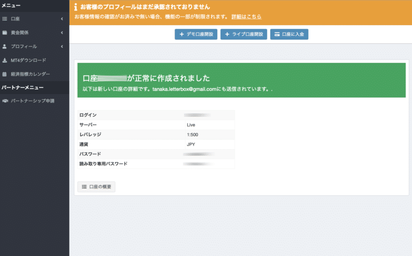The image size is (412, 256).
Task: Click the calendar icon beside 経済指標カレンダー
Action: coord(5,74)
